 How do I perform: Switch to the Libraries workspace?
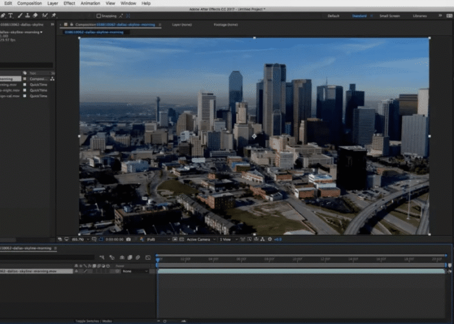420,16
